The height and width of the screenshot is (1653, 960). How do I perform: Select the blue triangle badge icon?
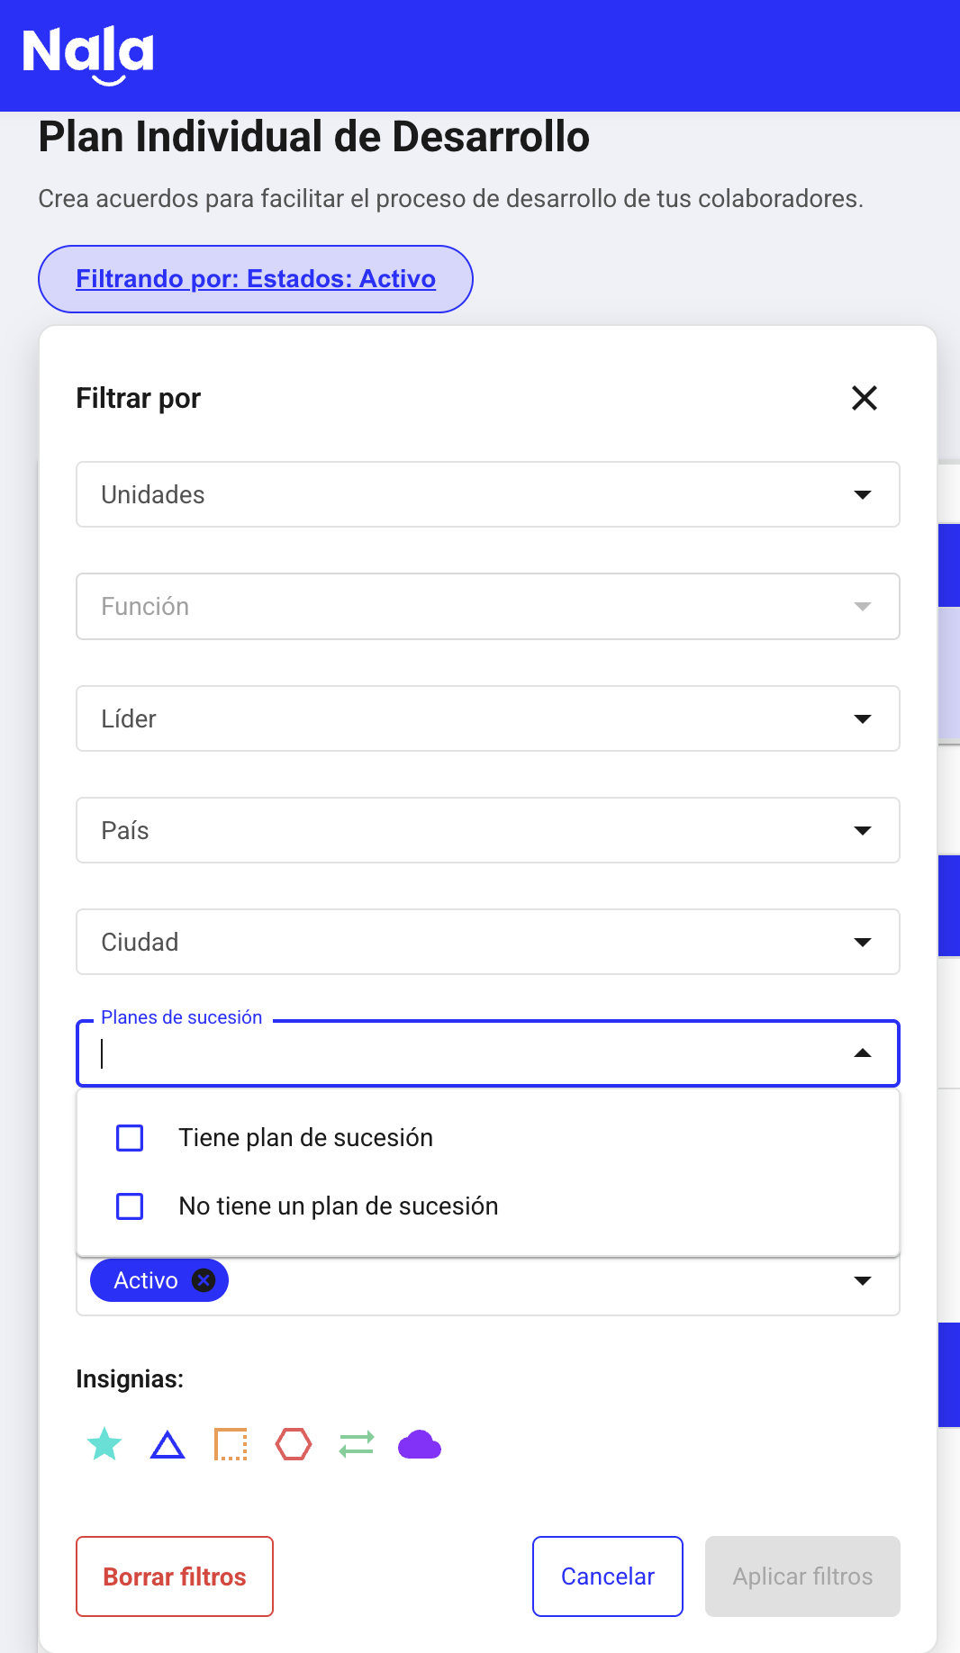[168, 1445]
